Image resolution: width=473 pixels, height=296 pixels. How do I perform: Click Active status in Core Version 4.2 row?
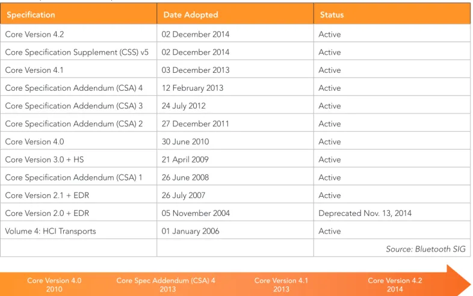point(330,34)
